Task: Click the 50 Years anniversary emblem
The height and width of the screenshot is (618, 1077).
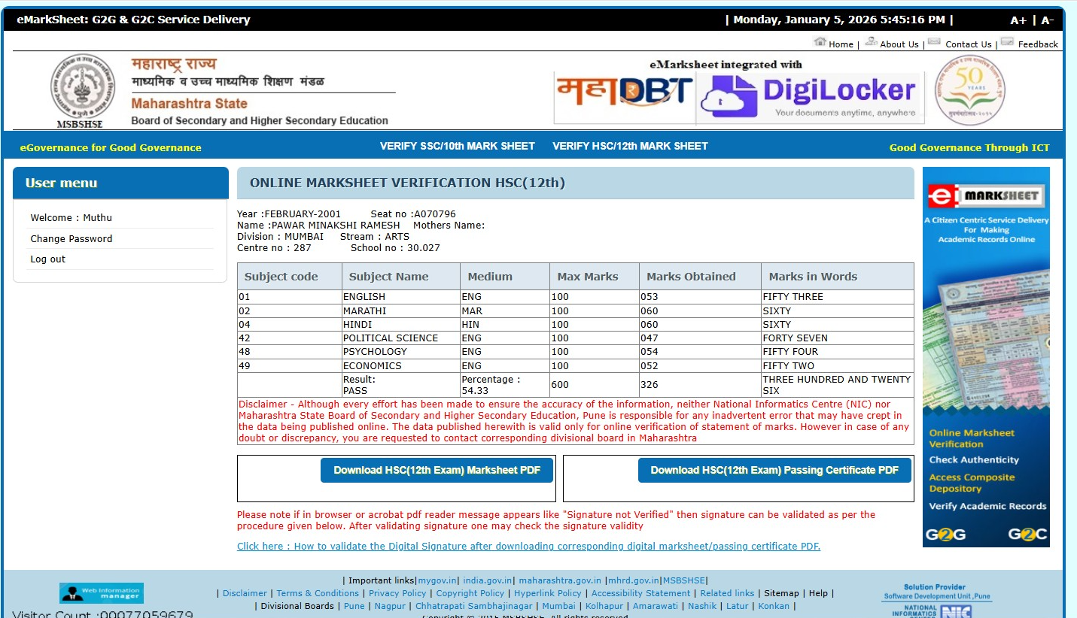Action: click(x=969, y=90)
